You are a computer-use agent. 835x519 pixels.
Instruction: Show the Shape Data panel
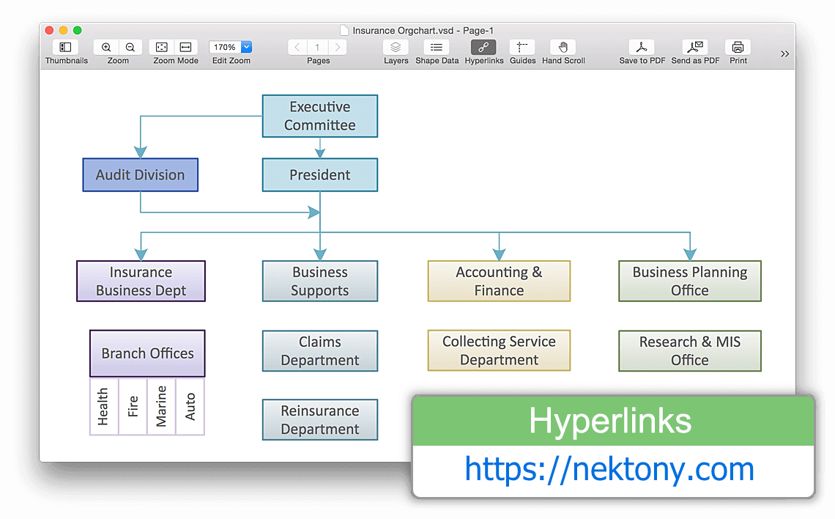pyautogui.click(x=437, y=48)
